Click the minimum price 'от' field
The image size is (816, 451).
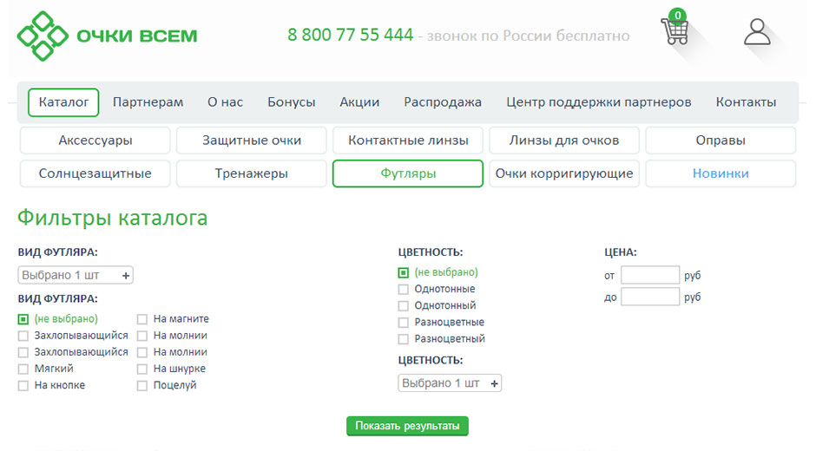(x=650, y=276)
